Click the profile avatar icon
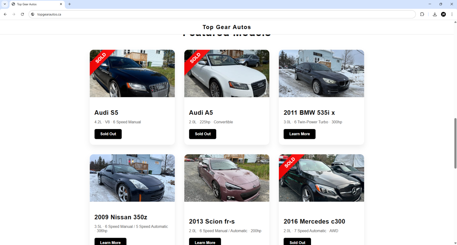Screen dimensions: 457x245 443,14
